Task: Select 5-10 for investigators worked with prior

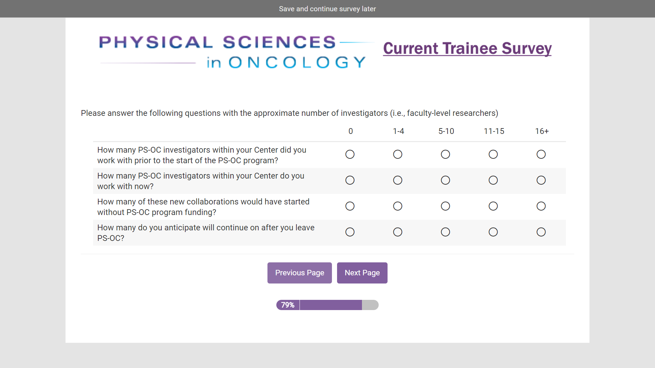Action: tap(446, 154)
